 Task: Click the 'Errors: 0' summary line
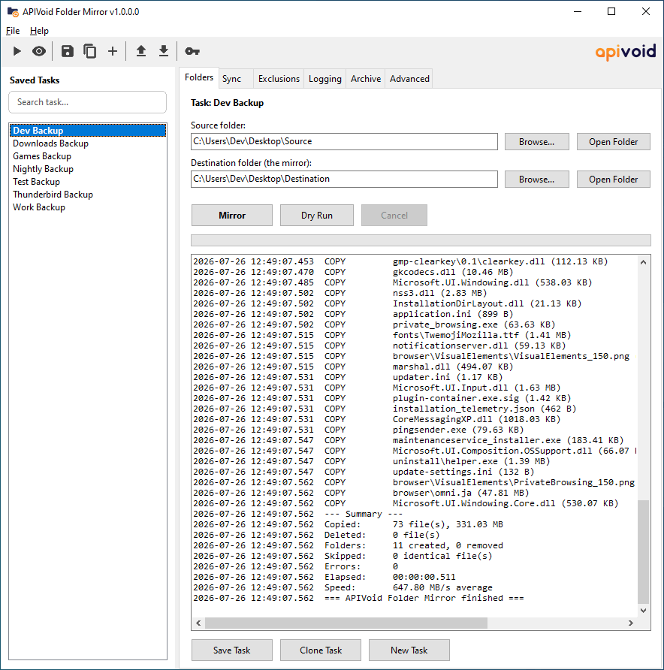(296, 566)
